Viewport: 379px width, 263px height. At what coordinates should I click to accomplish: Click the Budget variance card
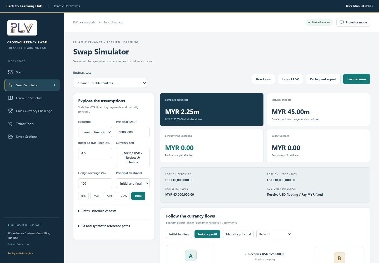click(318, 146)
